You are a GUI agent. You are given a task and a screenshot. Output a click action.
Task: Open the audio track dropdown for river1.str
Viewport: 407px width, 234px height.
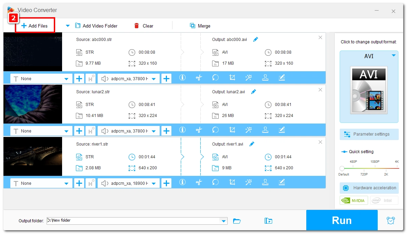[x=153, y=183]
